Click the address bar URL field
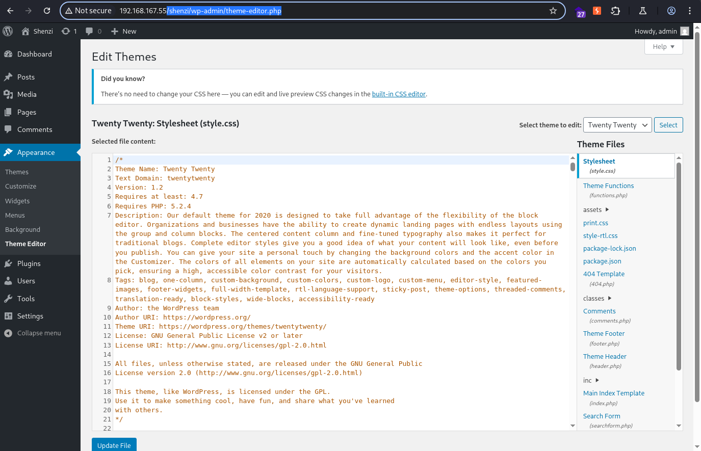Screen dimensions: 701x451 pos(313,11)
